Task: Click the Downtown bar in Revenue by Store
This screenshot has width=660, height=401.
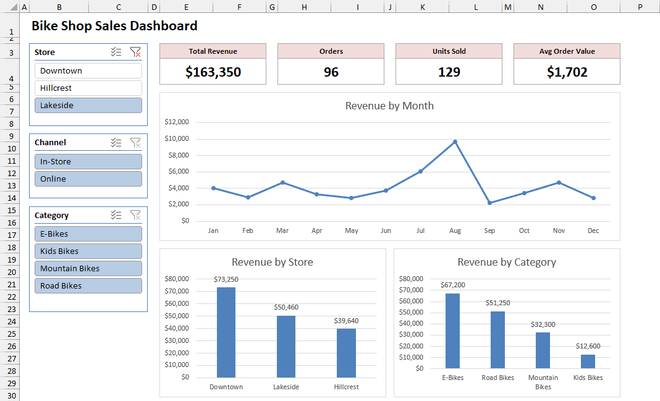Action: pyautogui.click(x=226, y=332)
